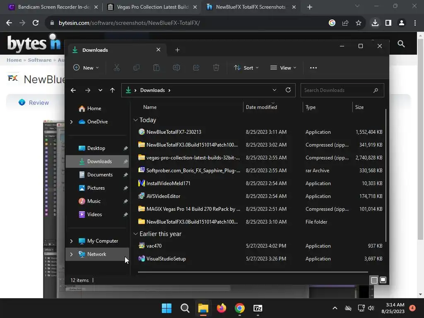Viewport: 424px width, 318px height.
Task: Collapse the Earlier this year group
Action: 135,234
